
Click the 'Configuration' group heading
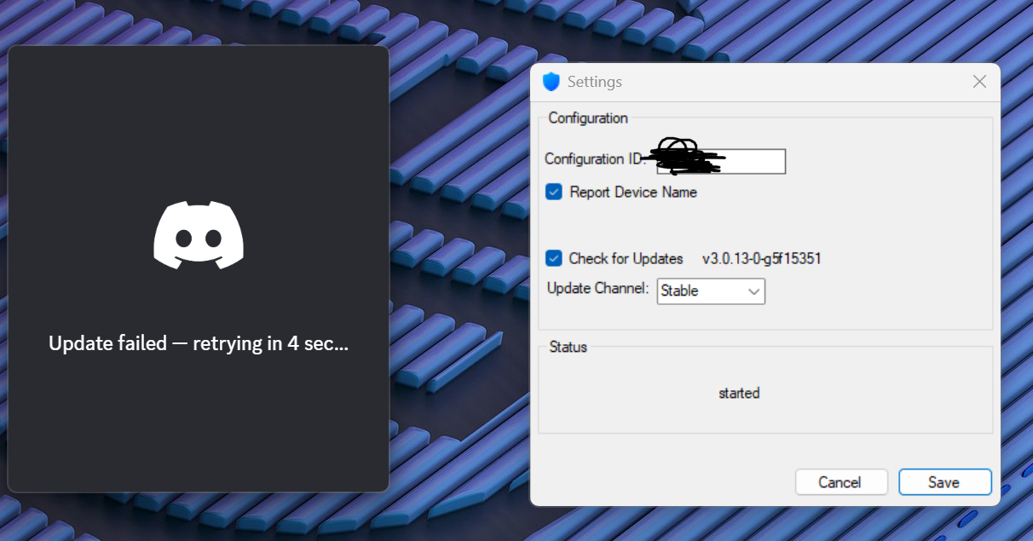click(x=588, y=118)
